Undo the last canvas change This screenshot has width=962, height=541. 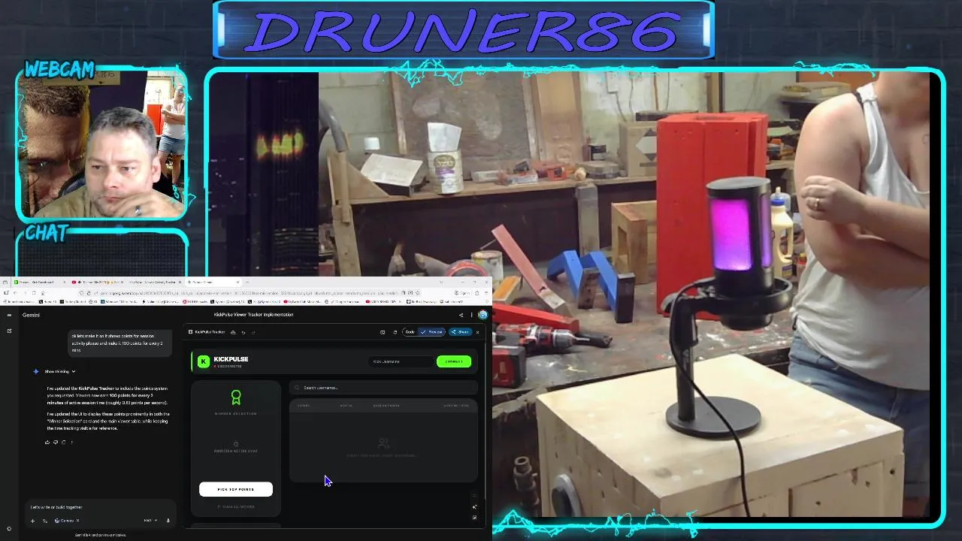243,331
